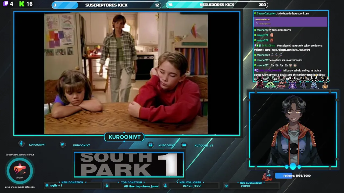The height and width of the screenshot is (193, 344).
Task: Click the 'All time top cheer' ticker text
Action: [141, 186]
